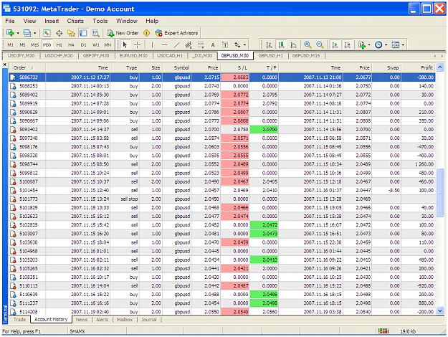Click the Profiles icon
Screen dimensions: 448x337
pyautogui.click(x=27, y=33)
